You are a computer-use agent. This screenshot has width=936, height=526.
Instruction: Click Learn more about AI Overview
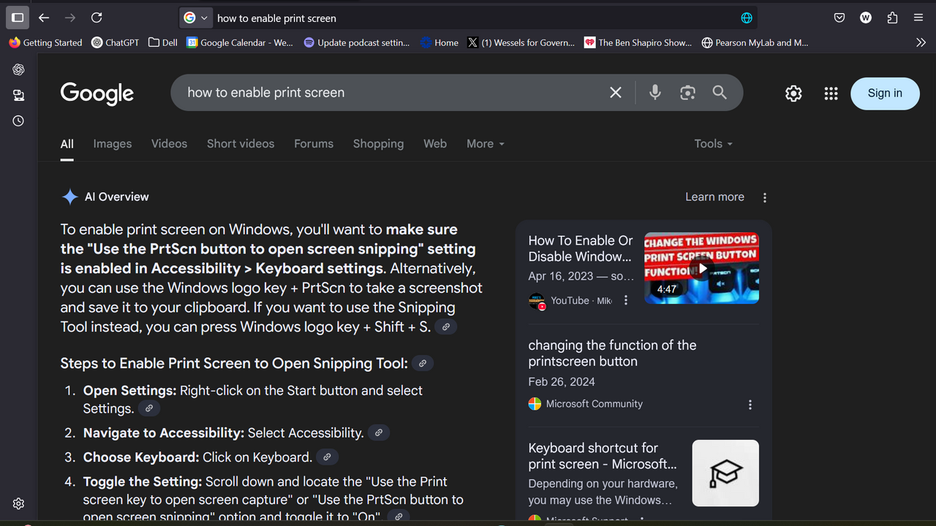pyautogui.click(x=714, y=197)
